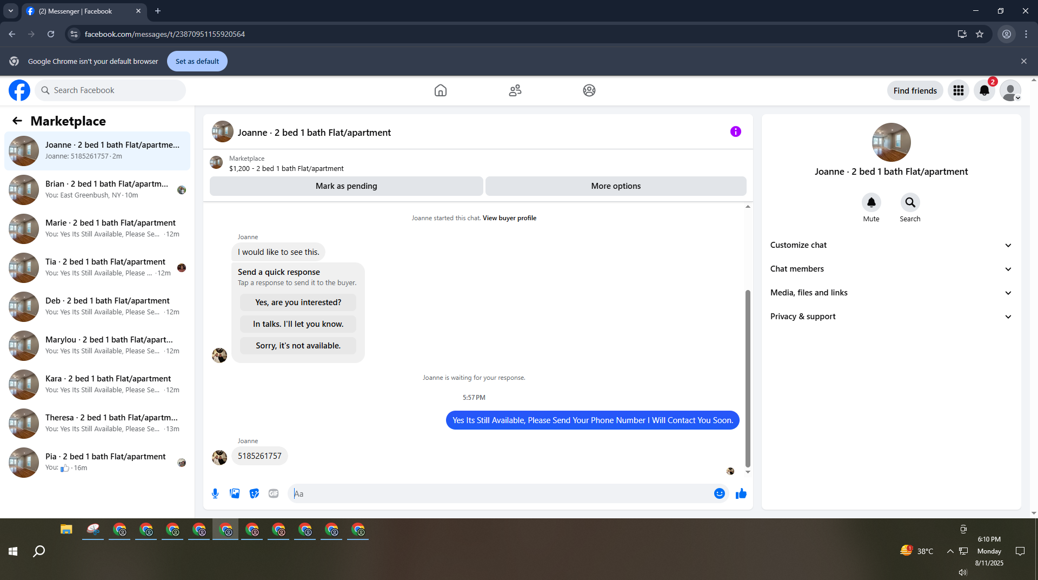Open Chrome profile icon

point(1007,34)
